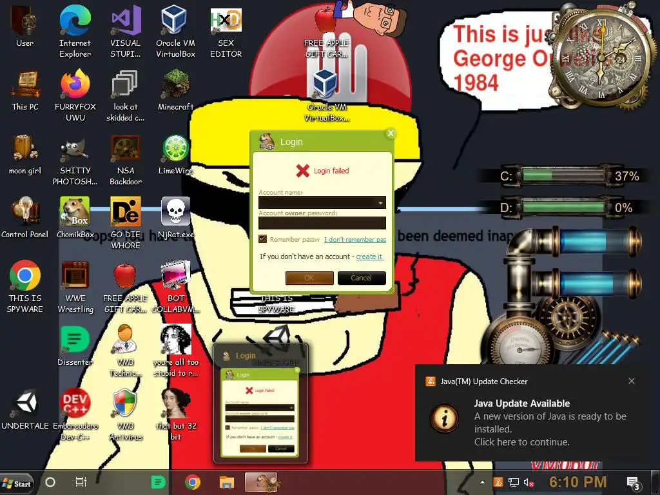Open the 6:10 PM taskbar clock
This screenshot has height=495, width=660.
577,482
